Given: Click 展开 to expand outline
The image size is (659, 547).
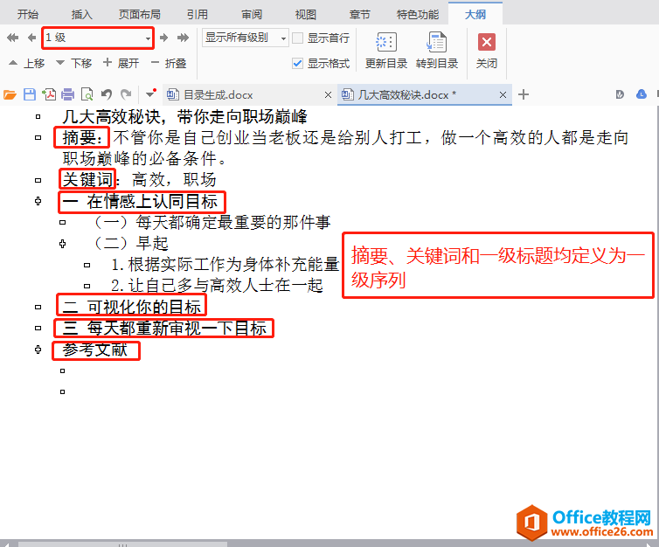Looking at the screenshot, I should (121, 64).
